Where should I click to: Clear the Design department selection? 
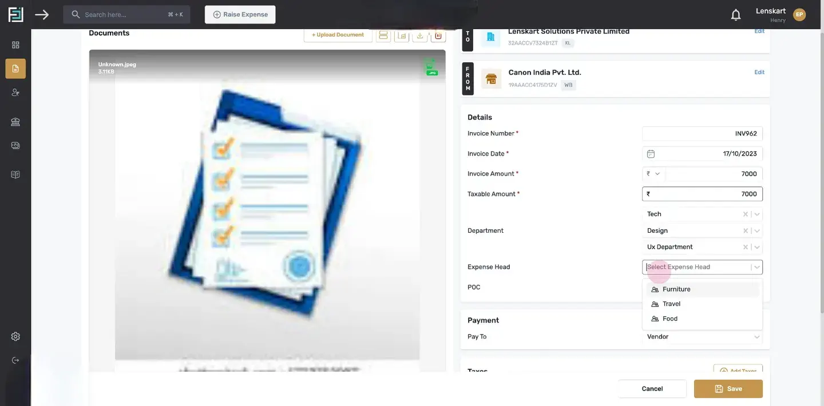click(745, 231)
